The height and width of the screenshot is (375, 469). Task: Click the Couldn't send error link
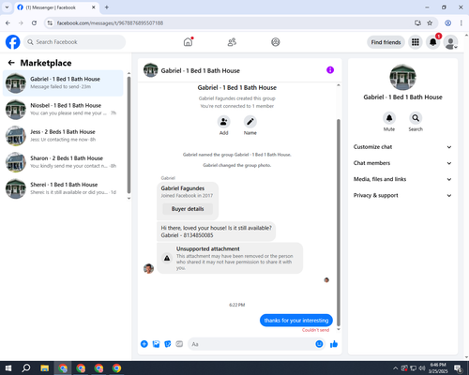[315, 330]
